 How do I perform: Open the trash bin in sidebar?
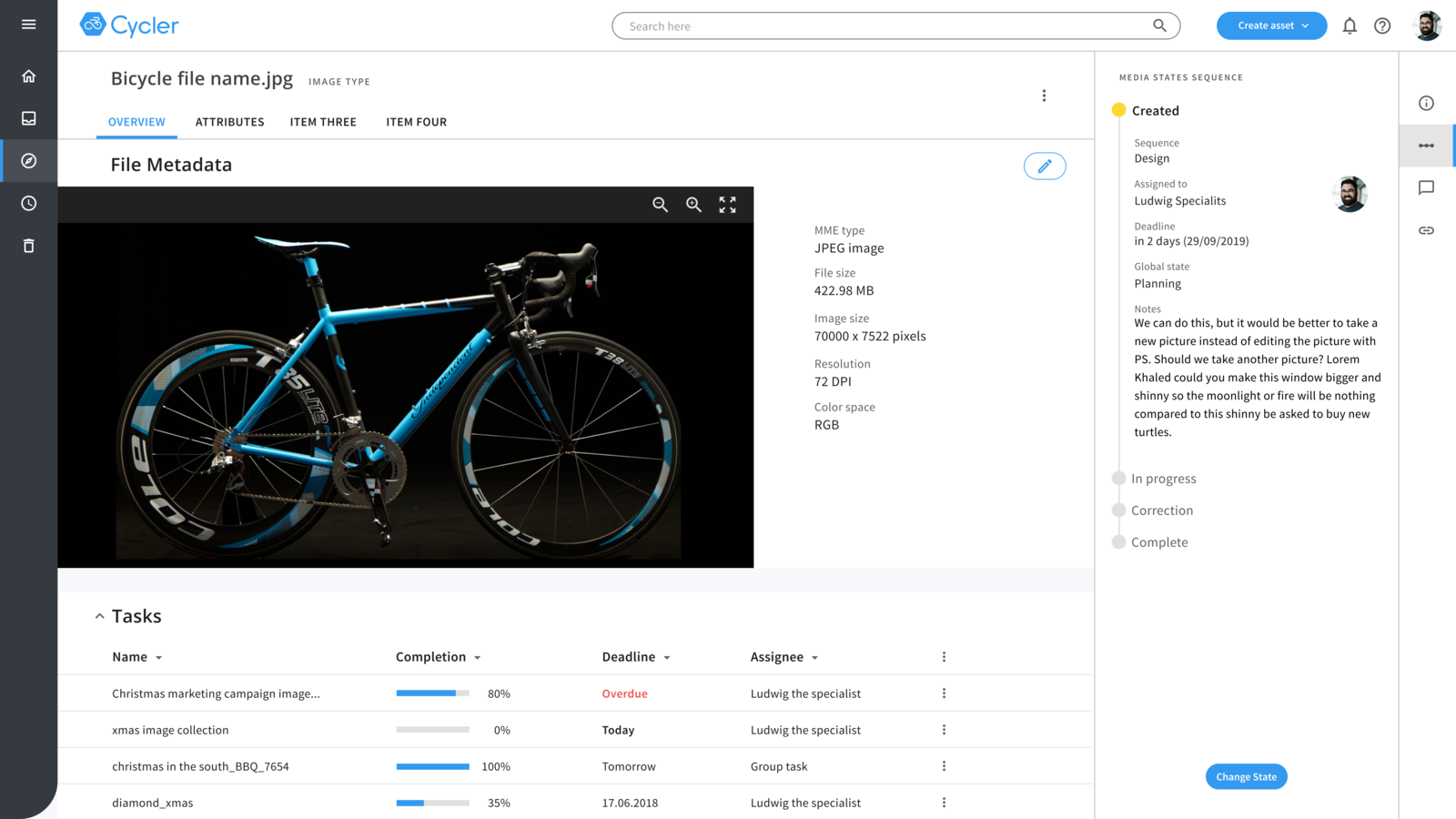point(28,246)
